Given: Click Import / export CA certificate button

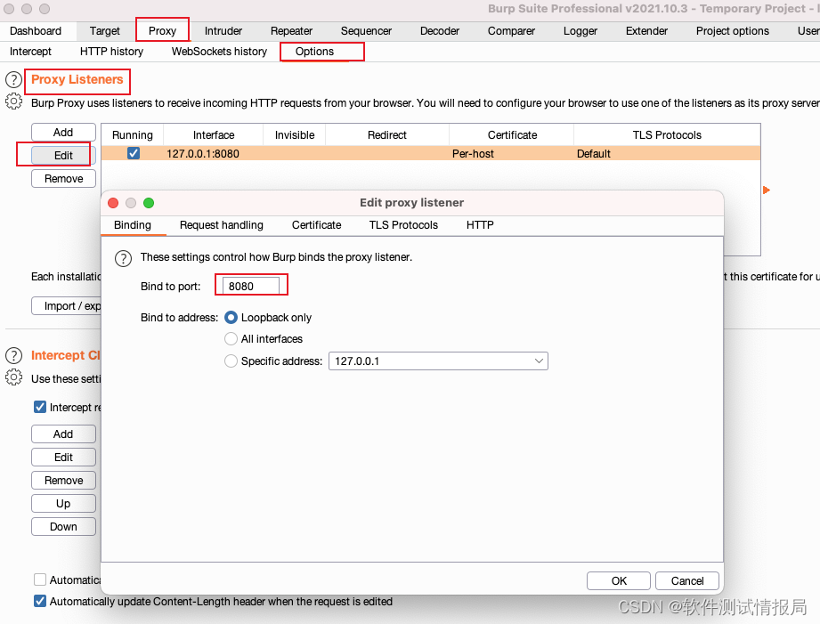Looking at the screenshot, I should [x=66, y=306].
